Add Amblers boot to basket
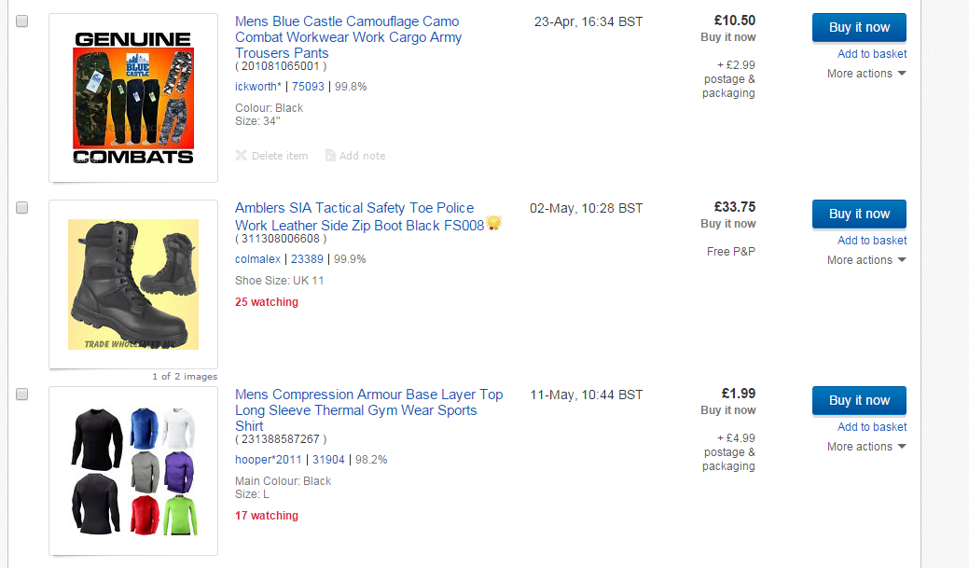This screenshot has height=568, width=969. click(x=872, y=241)
